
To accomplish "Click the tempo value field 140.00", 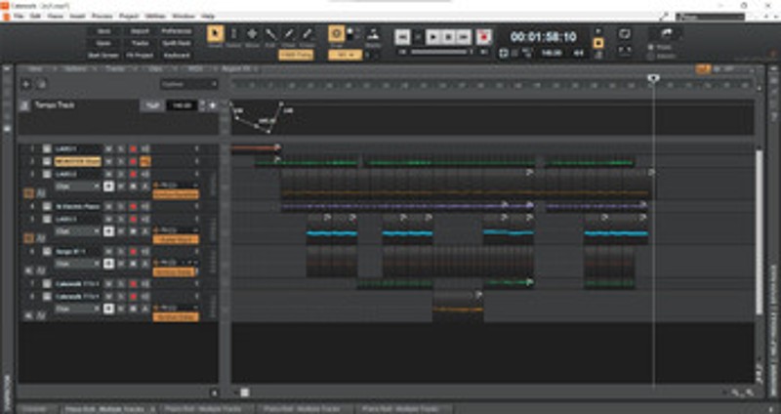I will 182,105.
